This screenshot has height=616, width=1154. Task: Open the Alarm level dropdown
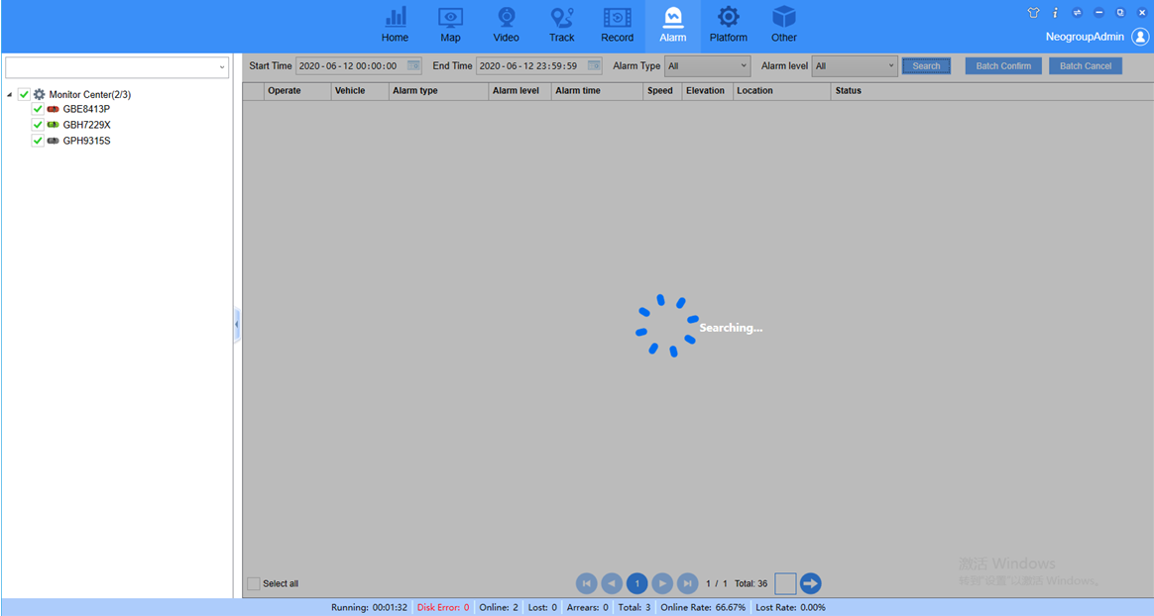click(855, 66)
